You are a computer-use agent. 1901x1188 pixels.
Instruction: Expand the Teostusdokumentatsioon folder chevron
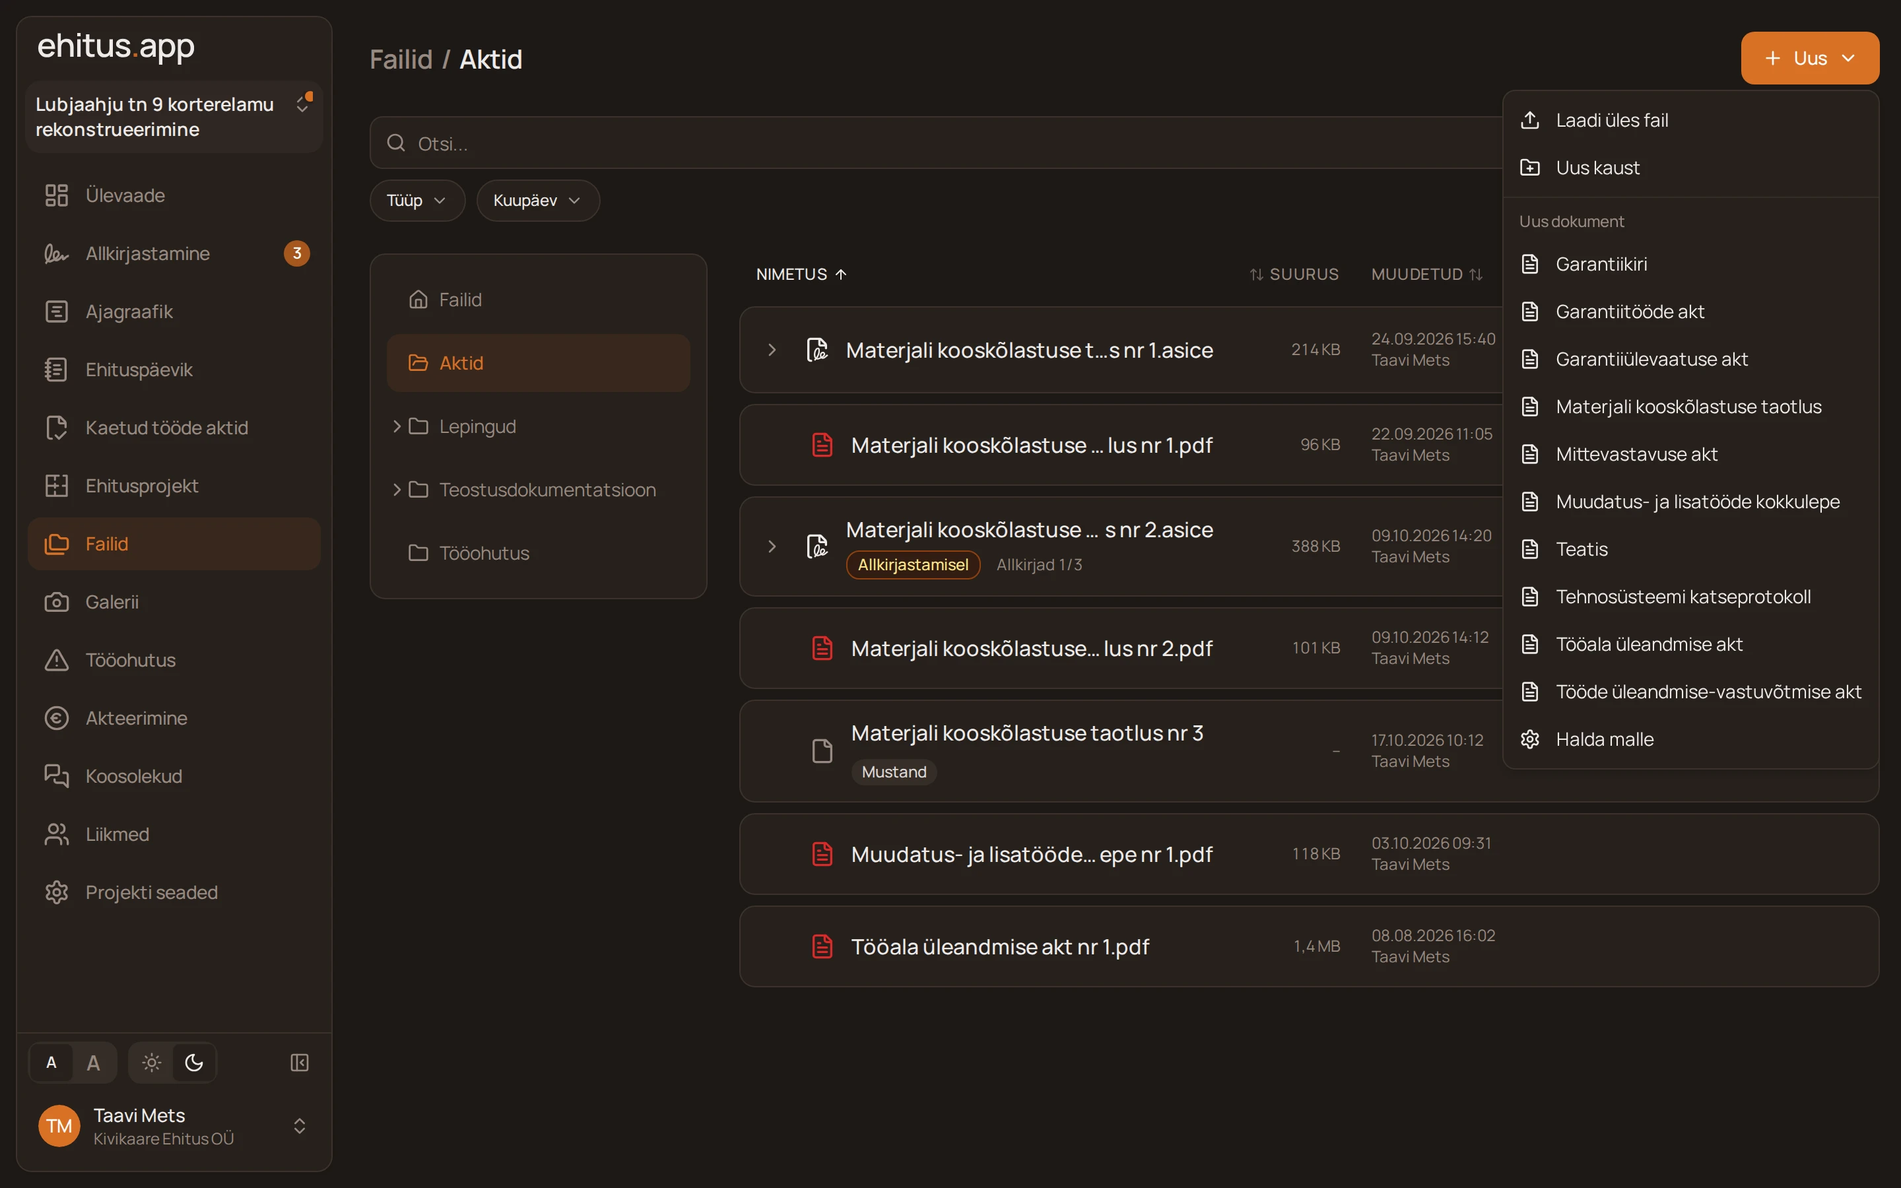397,490
